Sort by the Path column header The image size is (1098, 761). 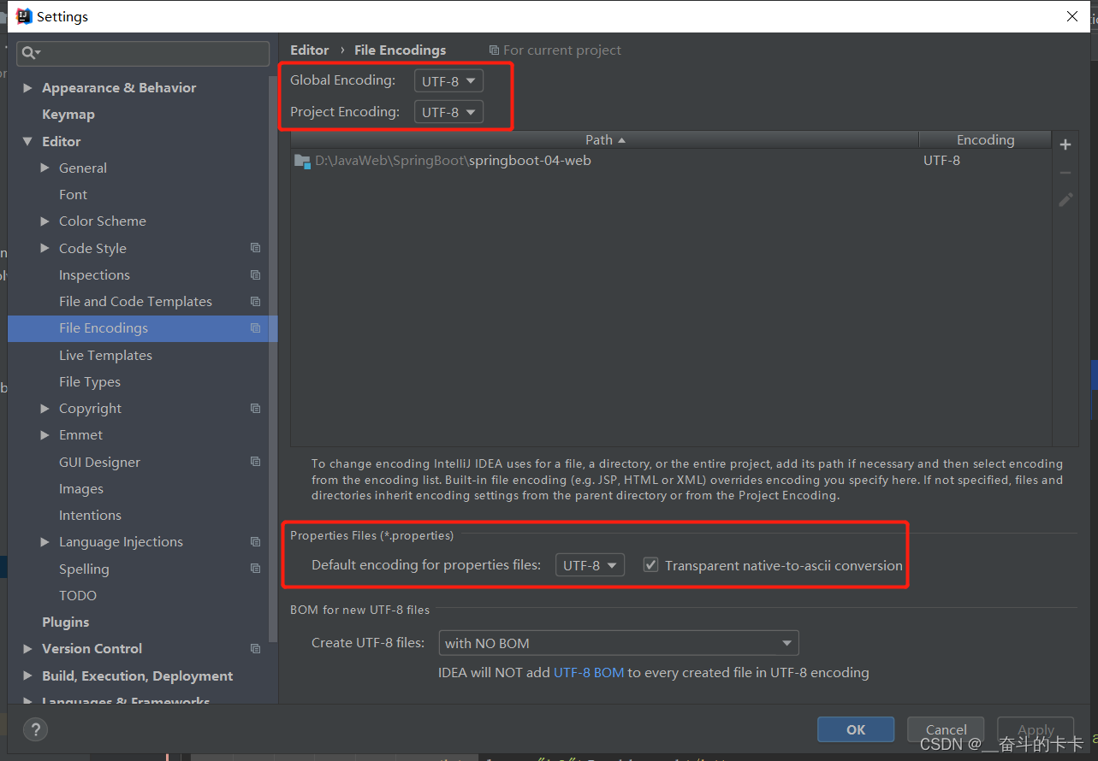click(605, 139)
